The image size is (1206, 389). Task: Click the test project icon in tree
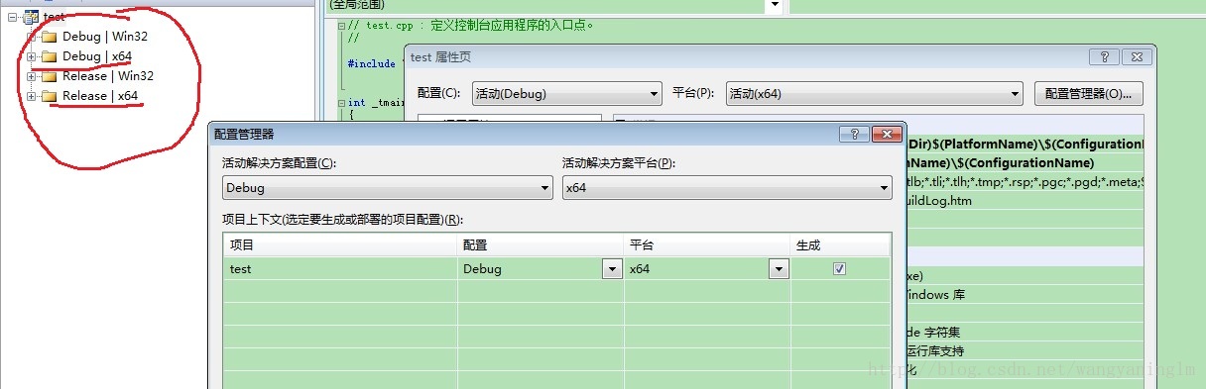tap(32, 17)
